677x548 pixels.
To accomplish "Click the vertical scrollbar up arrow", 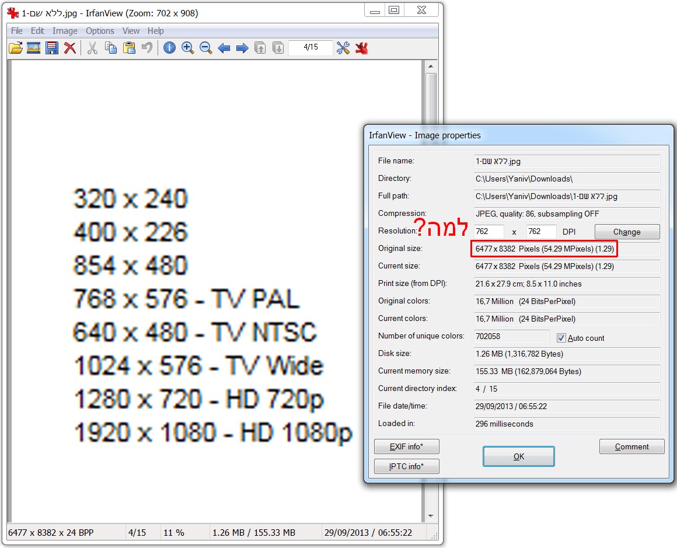I will 431,66.
